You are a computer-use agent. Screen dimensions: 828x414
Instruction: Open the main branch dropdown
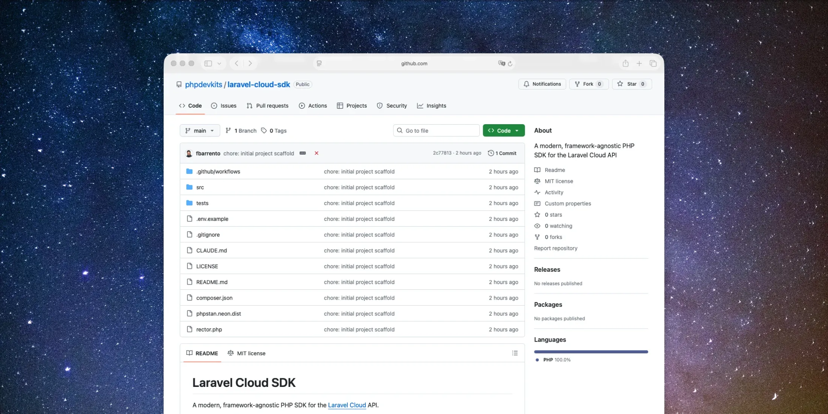[x=200, y=131]
